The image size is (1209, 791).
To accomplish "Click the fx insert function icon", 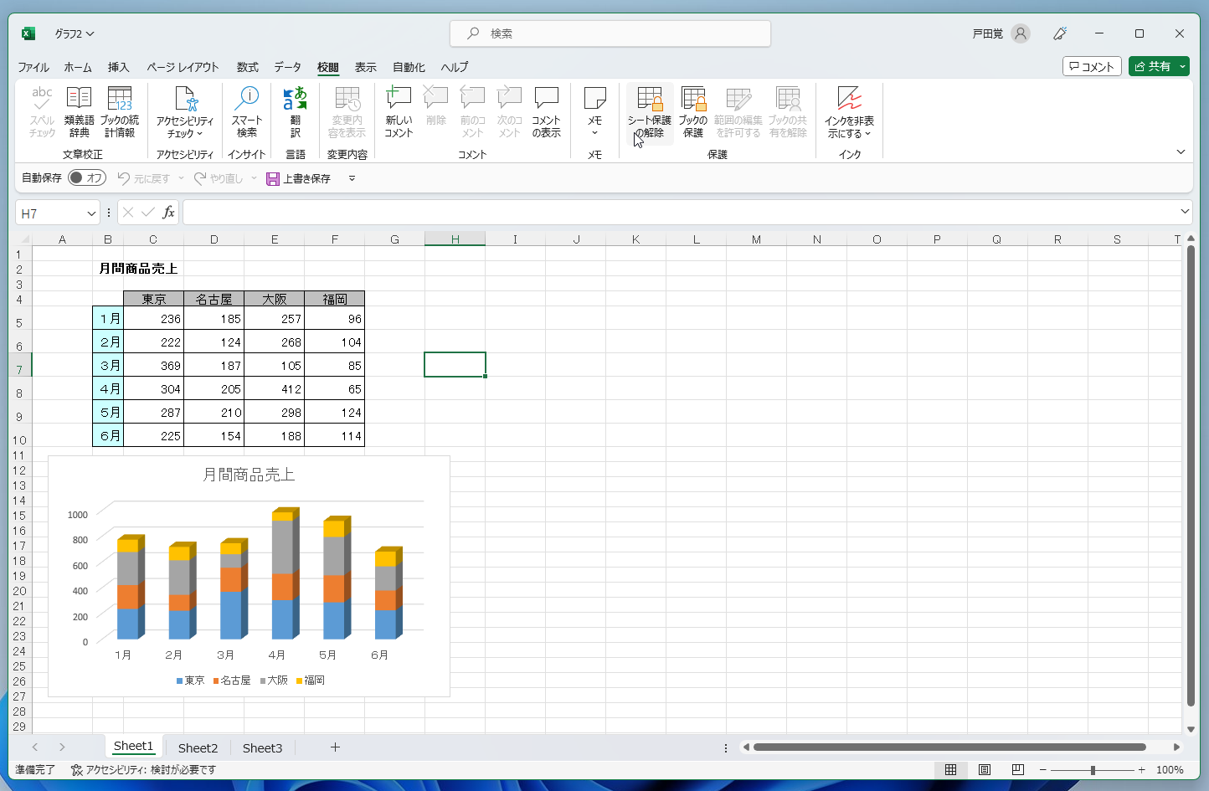I will click(168, 213).
